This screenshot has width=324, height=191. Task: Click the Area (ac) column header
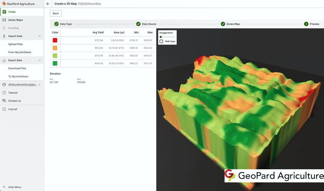tap(119, 32)
